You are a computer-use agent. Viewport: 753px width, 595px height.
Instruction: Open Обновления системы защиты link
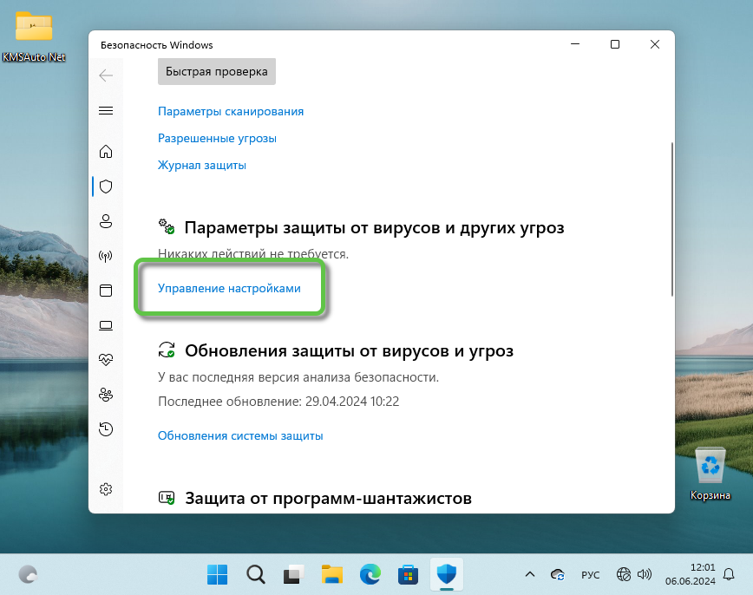pyautogui.click(x=240, y=435)
